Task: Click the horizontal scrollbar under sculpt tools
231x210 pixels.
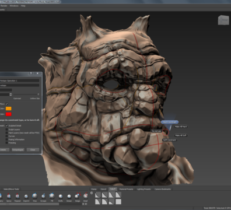Action: pos(29,204)
